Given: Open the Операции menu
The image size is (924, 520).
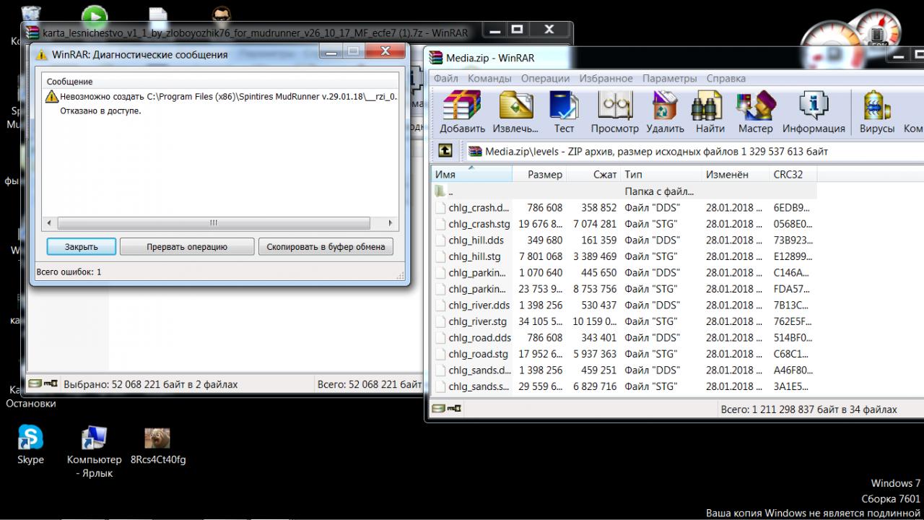Looking at the screenshot, I should click(x=545, y=78).
